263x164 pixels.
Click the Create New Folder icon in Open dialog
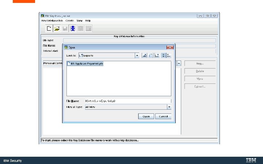[x=157, y=55]
